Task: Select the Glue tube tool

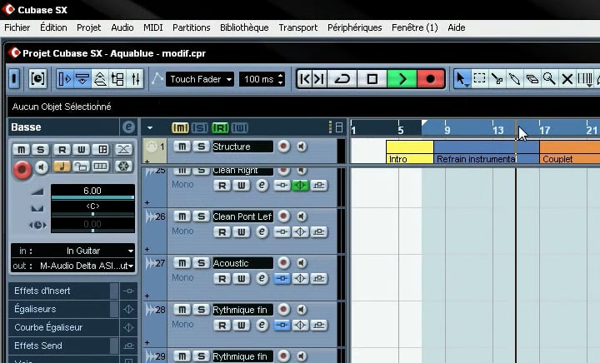Action: [x=515, y=79]
